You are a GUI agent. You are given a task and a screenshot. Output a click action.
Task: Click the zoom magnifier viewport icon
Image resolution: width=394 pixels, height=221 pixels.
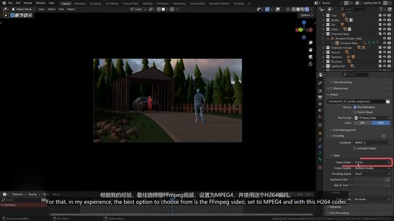(310, 43)
